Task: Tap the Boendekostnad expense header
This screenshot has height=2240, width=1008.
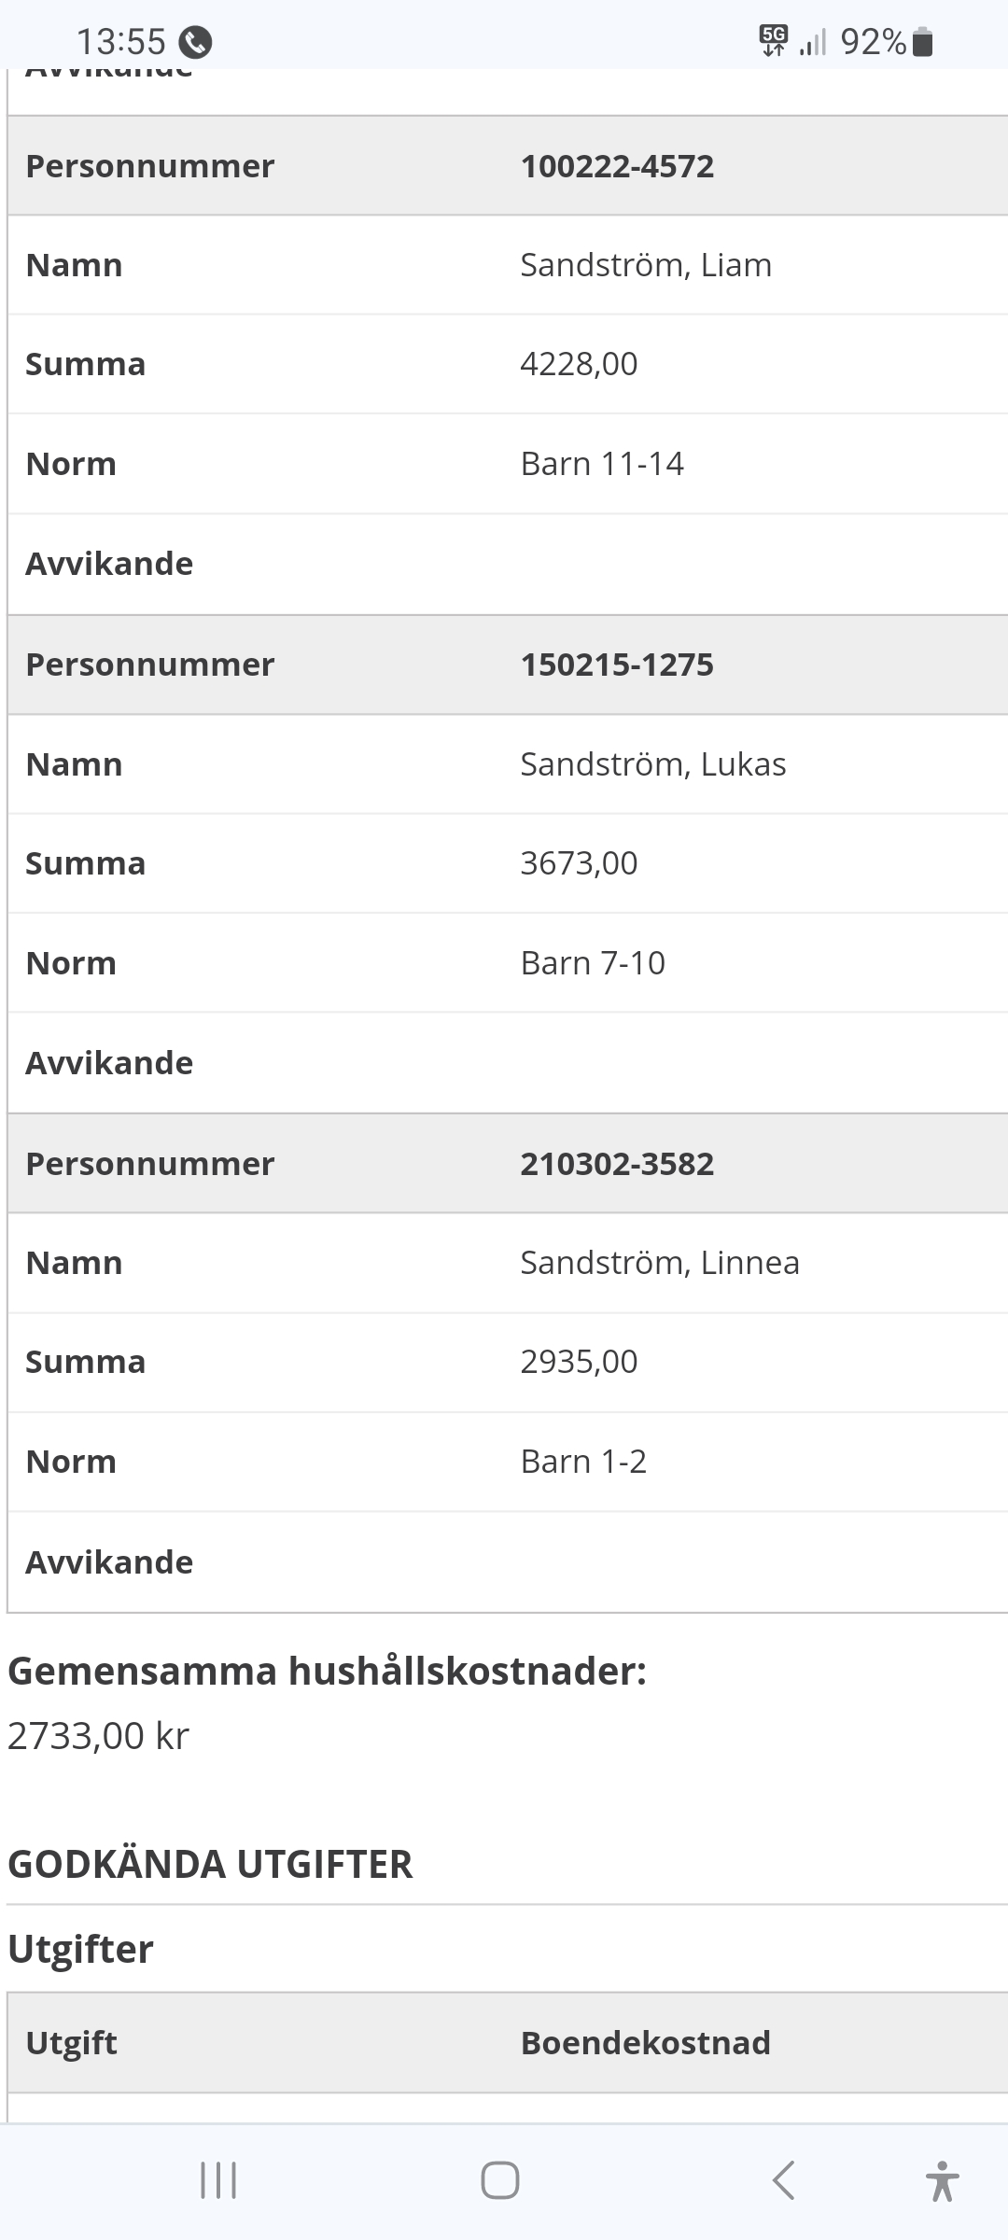Action: pos(645,2043)
